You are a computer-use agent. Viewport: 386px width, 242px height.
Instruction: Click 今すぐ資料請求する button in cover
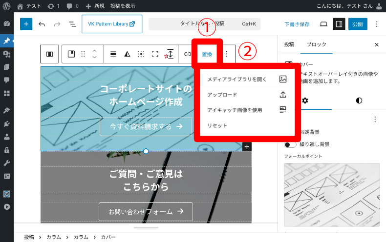[x=146, y=126]
